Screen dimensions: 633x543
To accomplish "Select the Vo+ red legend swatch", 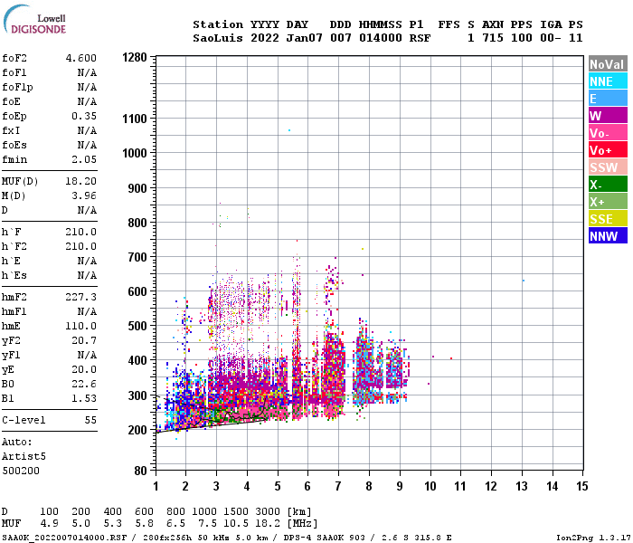I will coord(608,150).
